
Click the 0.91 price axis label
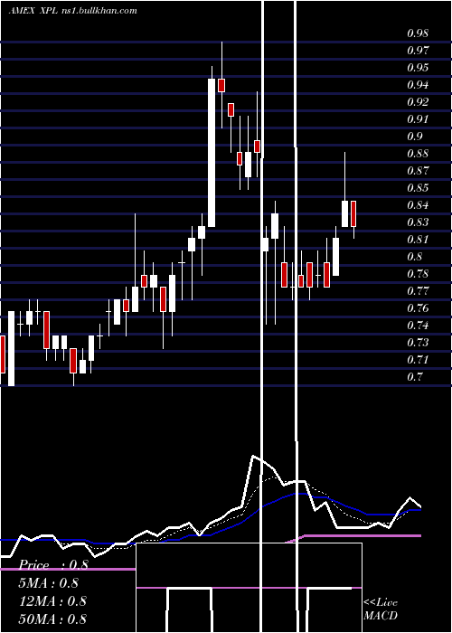(418, 119)
